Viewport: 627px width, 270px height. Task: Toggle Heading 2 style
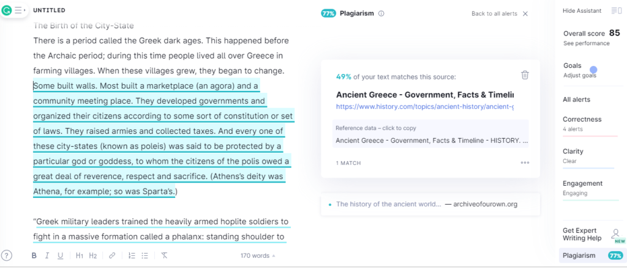[x=93, y=256]
